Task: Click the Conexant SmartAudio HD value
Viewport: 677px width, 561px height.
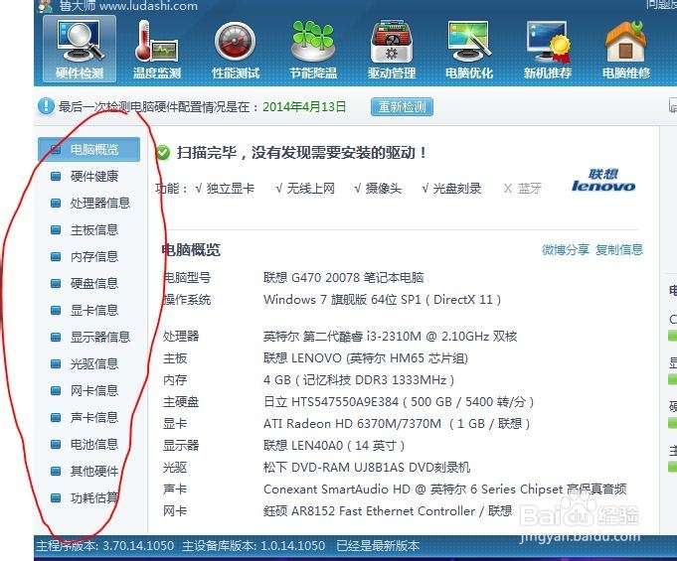Action: (444, 489)
